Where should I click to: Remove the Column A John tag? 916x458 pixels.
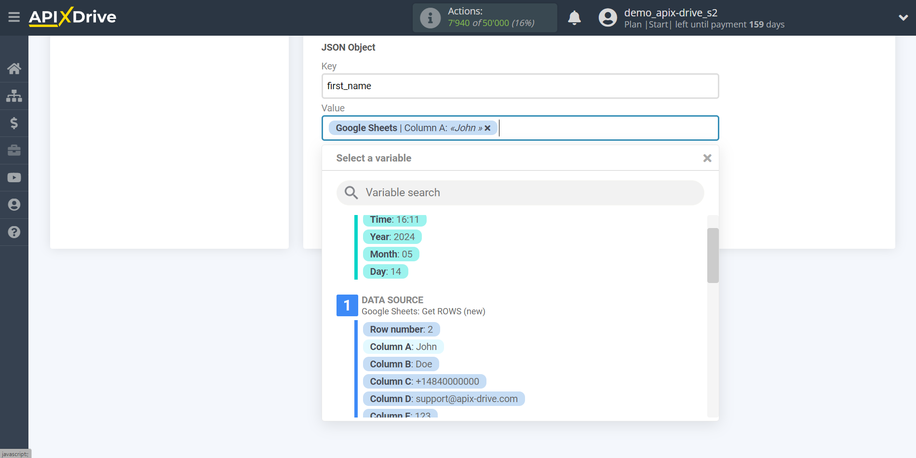point(487,128)
